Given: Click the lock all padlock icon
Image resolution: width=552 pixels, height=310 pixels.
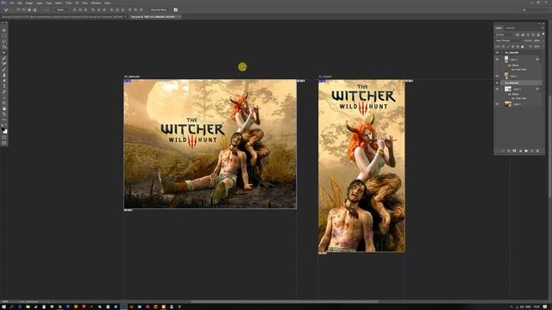Looking at the screenshot, I should click(x=523, y=46).
